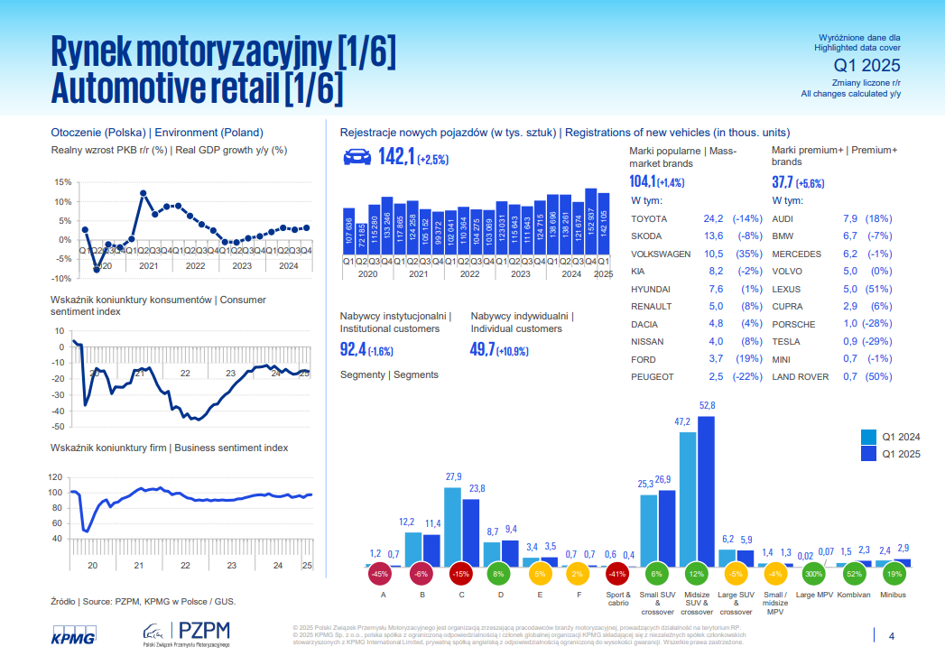Click the 49,7 individual customers figure

[482, 349]
